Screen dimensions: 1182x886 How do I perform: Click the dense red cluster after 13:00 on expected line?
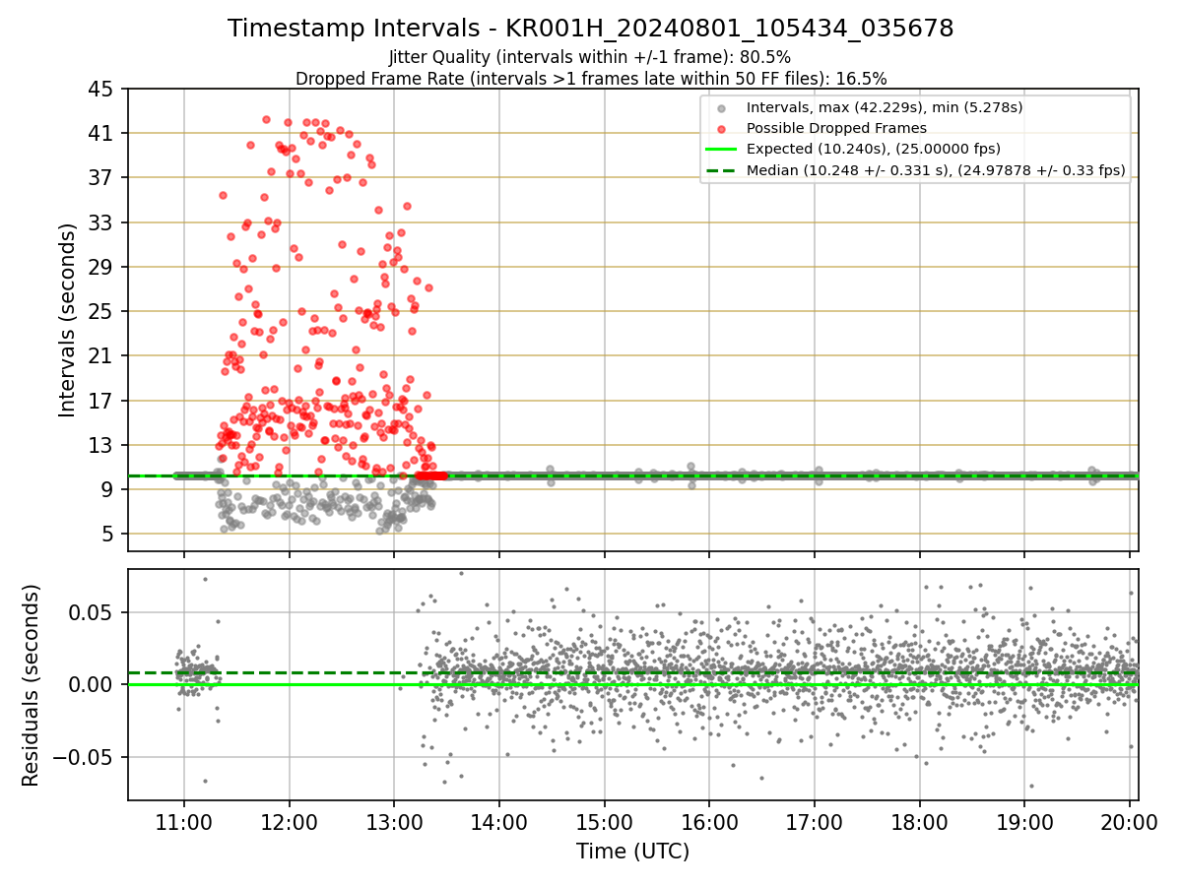[431, 475]
